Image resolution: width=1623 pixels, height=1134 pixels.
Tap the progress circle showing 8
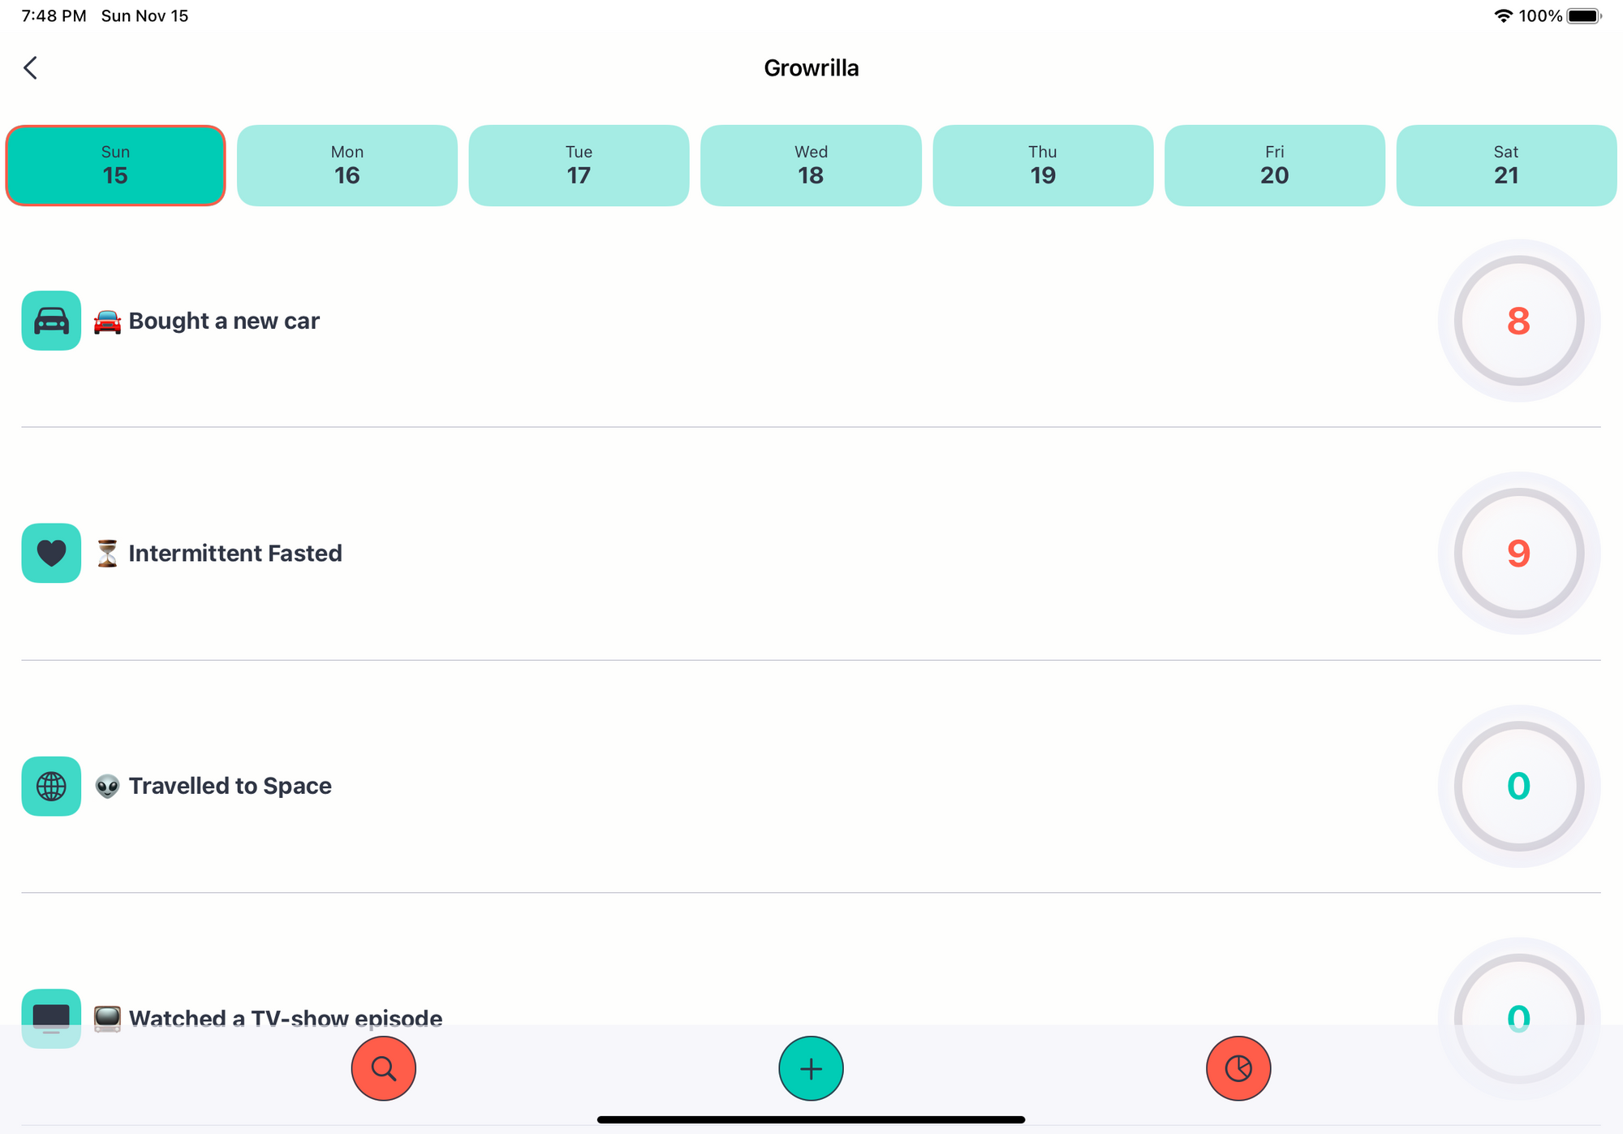click(x=1519, y=321)
